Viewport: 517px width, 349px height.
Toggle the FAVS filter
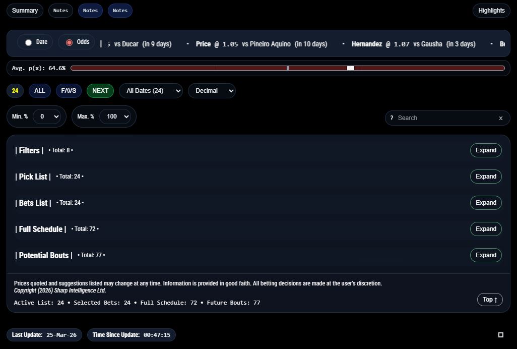tap(69, 91)
